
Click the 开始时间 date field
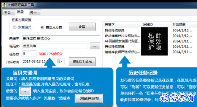click(x=43, y=62)
